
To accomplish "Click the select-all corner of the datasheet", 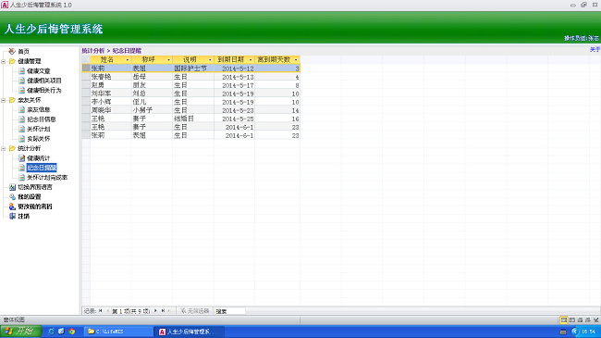I will [x=86, y=59].
